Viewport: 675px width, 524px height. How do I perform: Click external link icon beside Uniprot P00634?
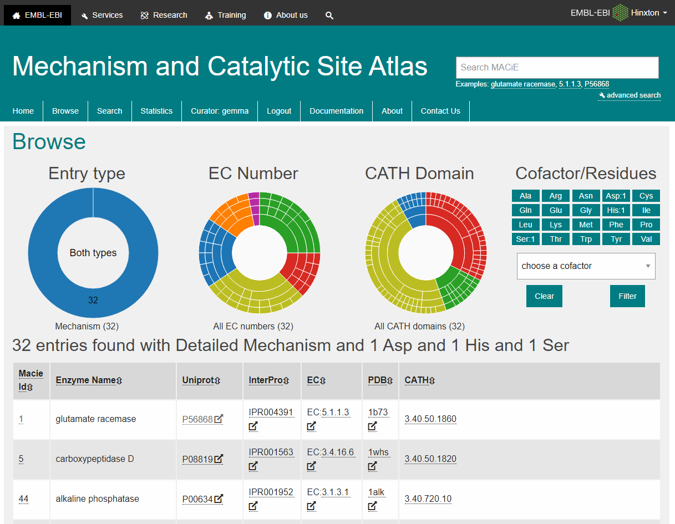coord(219,499)
